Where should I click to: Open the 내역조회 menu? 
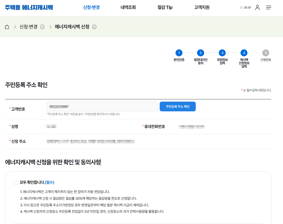tap(128, 7)
